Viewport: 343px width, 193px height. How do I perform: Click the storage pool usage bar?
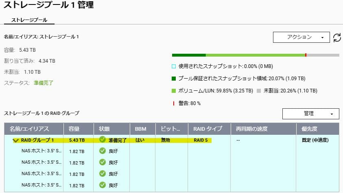[255, 55]
